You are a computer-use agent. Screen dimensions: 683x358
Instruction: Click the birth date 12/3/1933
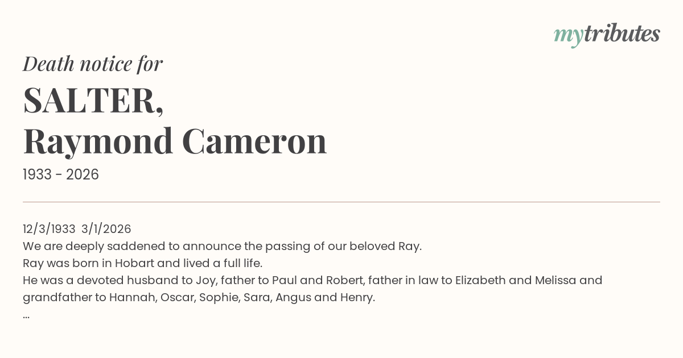(49, 229)
